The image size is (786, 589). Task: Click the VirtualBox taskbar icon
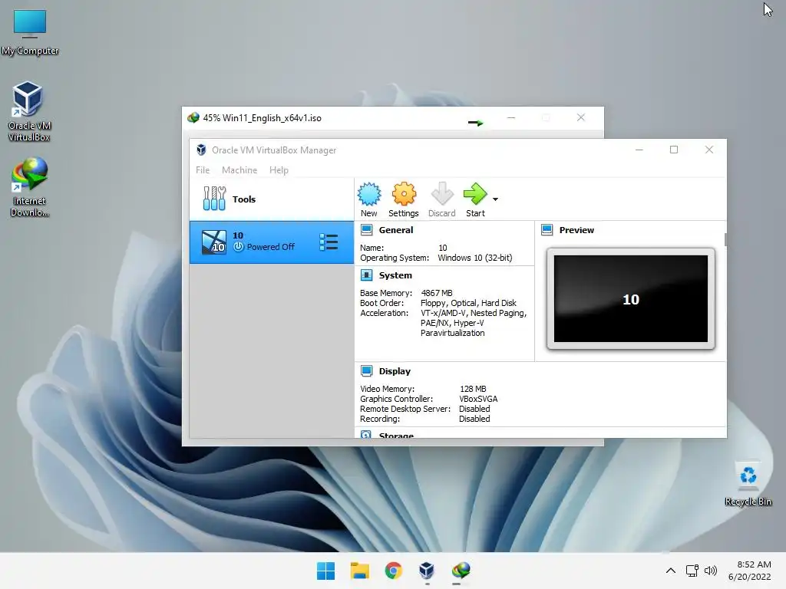click(427, 571)
